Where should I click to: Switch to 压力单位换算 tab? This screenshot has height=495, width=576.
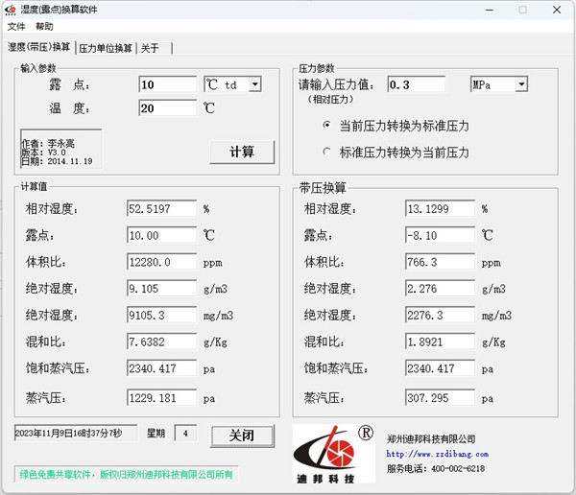[106, 47]
